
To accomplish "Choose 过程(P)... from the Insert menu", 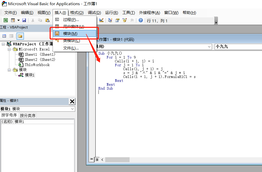I will pyautogui.click(x=75, y=20).
